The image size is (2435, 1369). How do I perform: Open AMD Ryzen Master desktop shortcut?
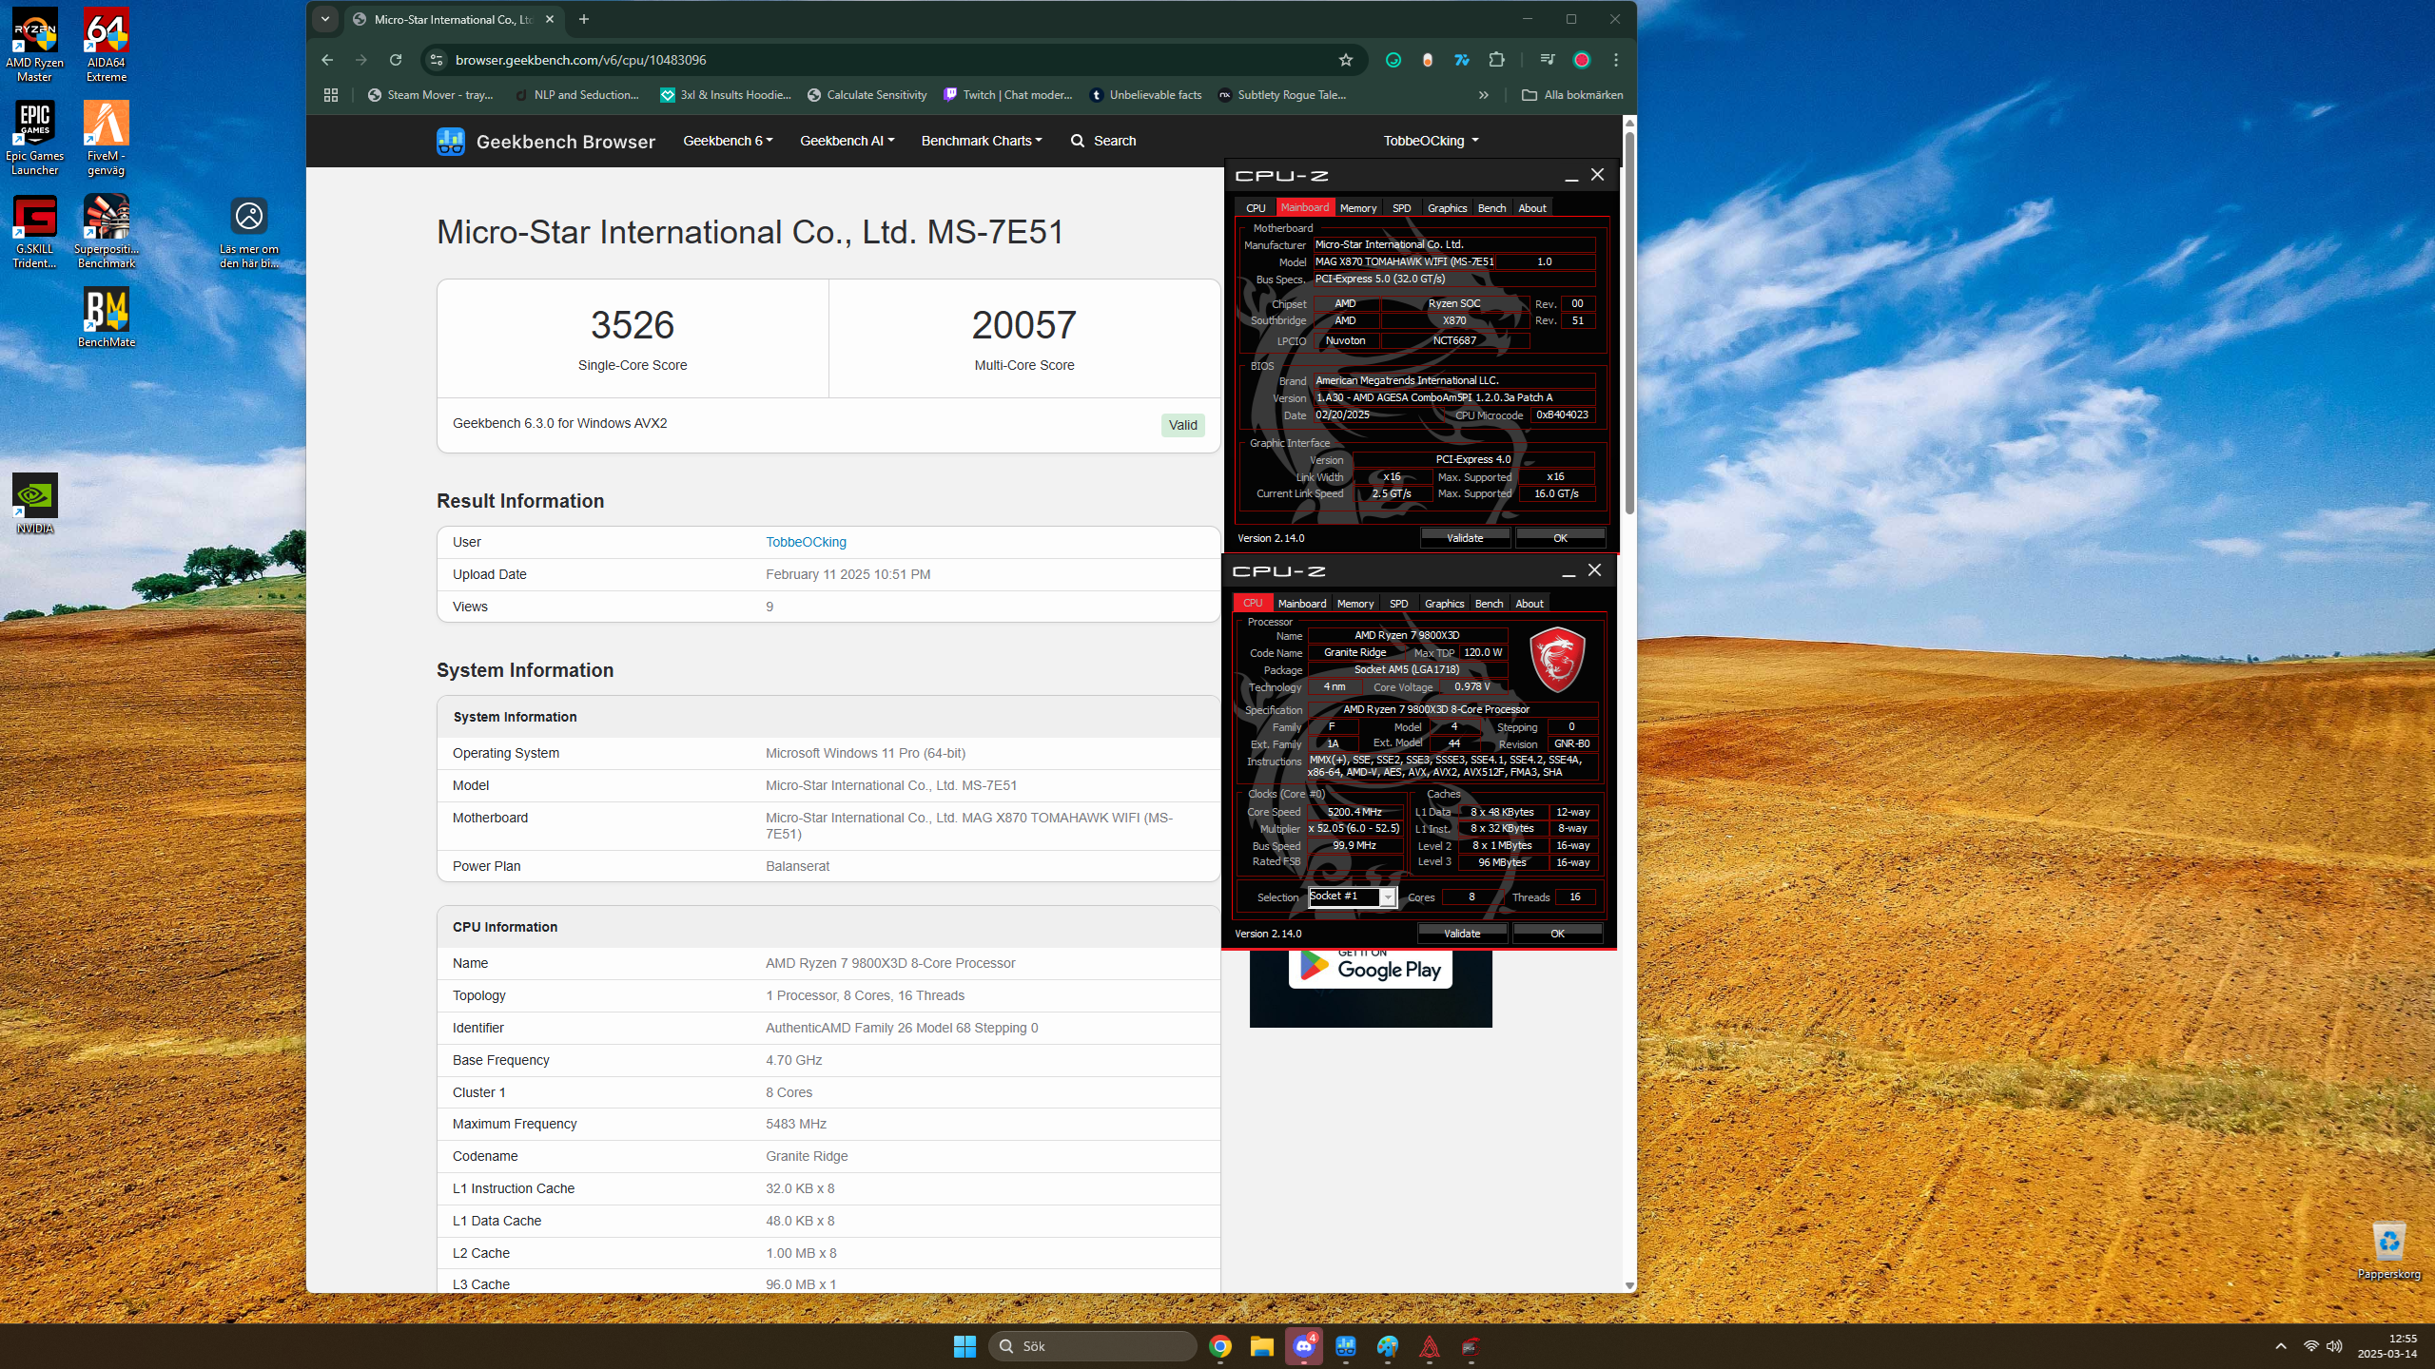click(35, 45)
